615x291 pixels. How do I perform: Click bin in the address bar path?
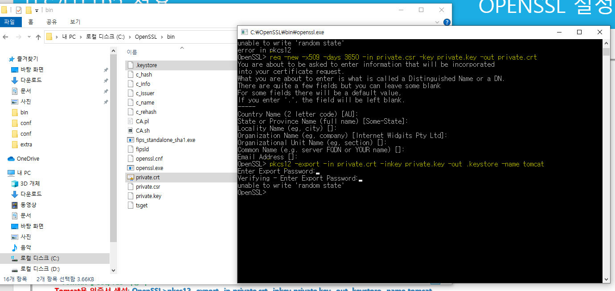pos(171,37)
